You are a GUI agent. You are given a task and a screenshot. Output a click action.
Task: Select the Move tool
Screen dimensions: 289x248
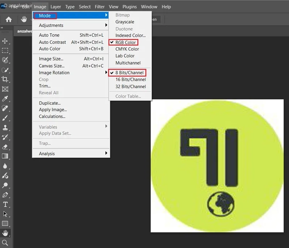(5, 41)
